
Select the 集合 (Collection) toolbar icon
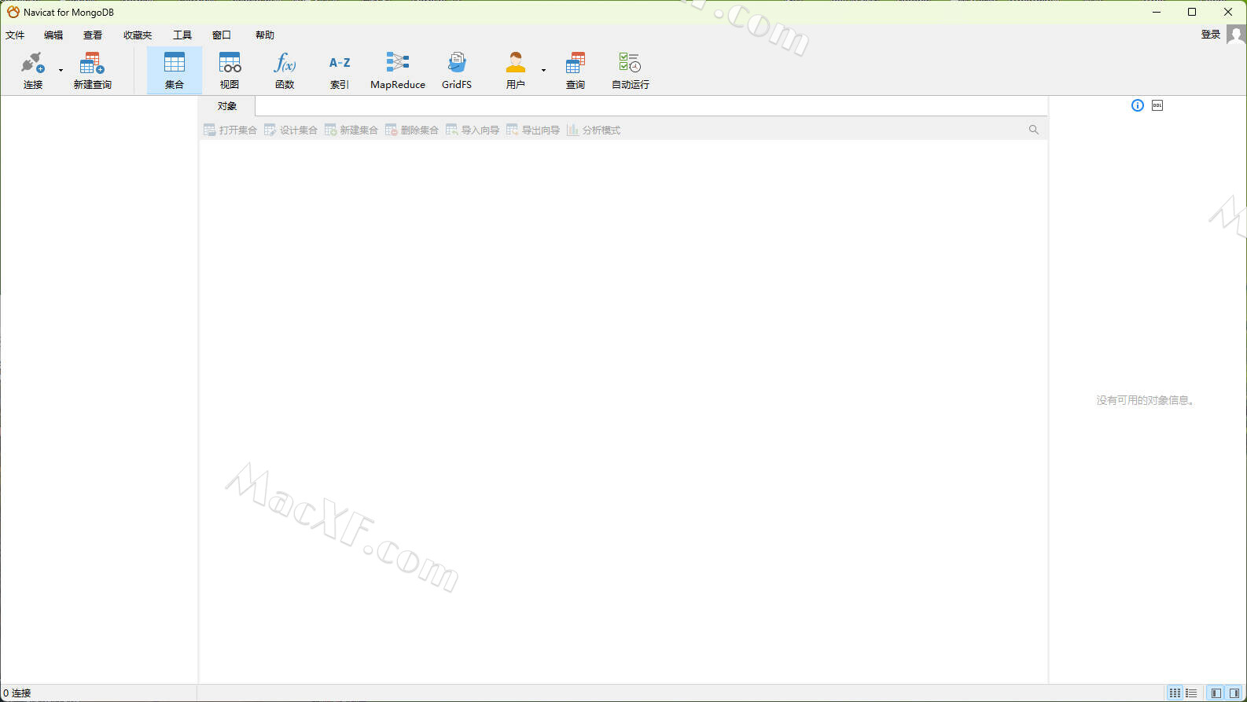click(174, 70)
